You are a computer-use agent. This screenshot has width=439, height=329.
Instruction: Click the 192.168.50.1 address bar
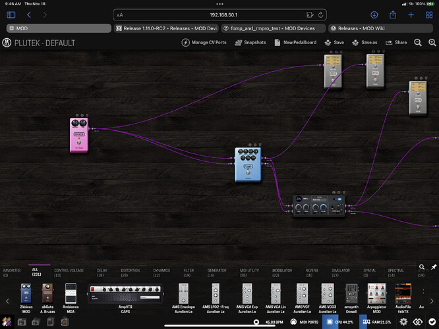(219, 15)
